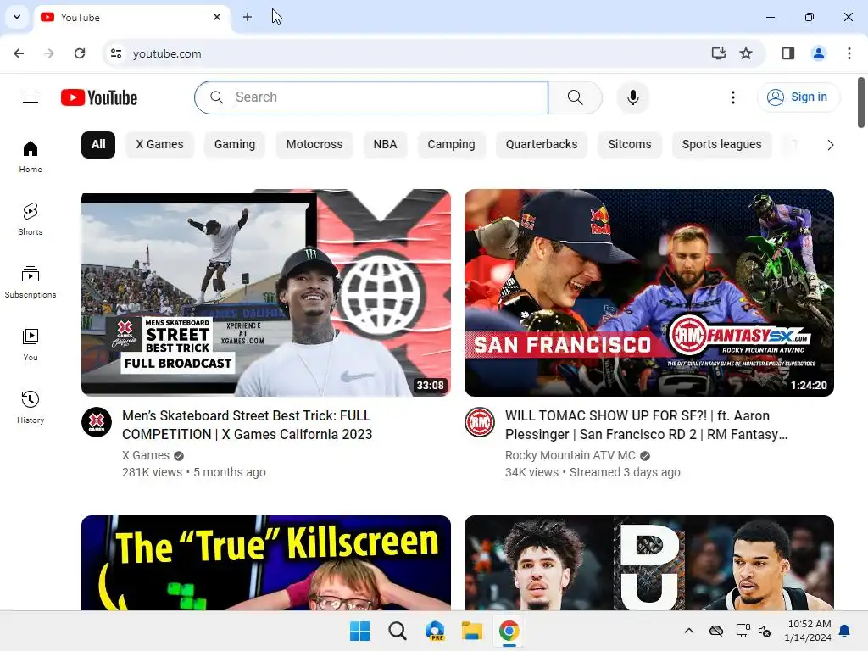868x651 pixels.
Task: Open the taskbar clock and date
Action: (808, 631)
